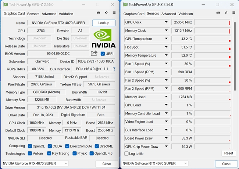Open the hamburger menu in the left GPU-Z window

(114, 13)
